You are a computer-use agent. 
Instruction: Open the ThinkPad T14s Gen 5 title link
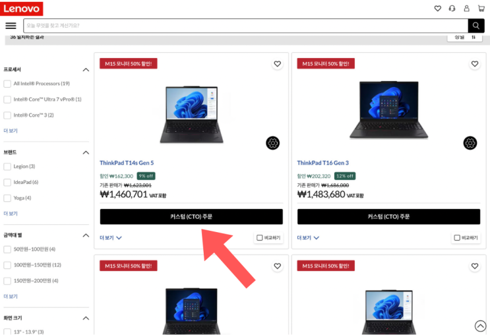pyautogui.click(x=127, y=163)
